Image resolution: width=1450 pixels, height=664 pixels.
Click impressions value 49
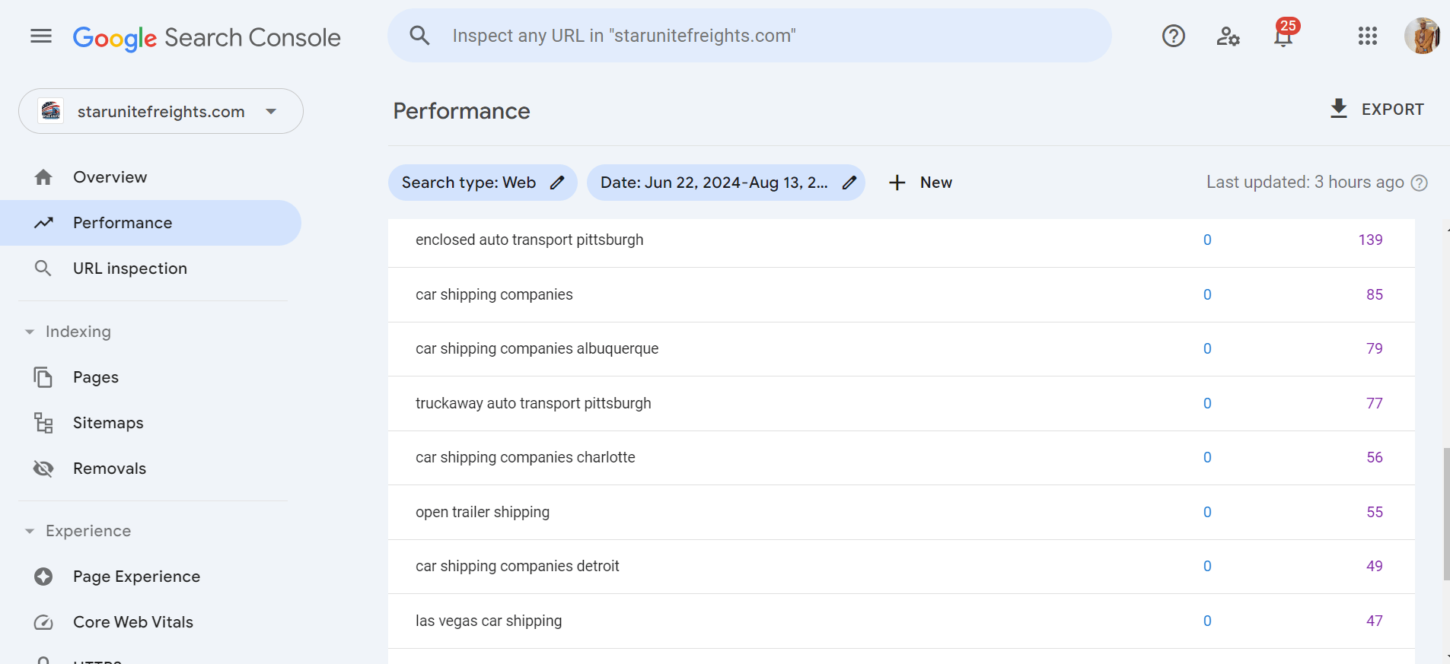[x=1374, y=566]
